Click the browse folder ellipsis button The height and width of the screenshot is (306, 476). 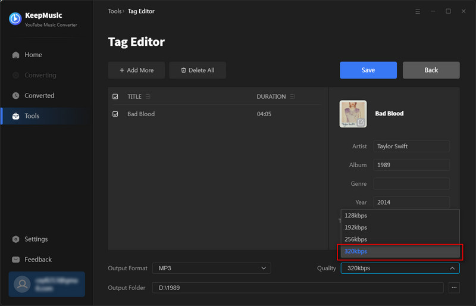[x=454, y=288]
